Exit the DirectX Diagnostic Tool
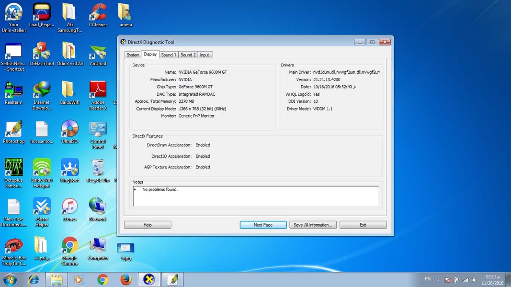The width and height of the screenshot is (511, 287). click(x=363, y=225)
